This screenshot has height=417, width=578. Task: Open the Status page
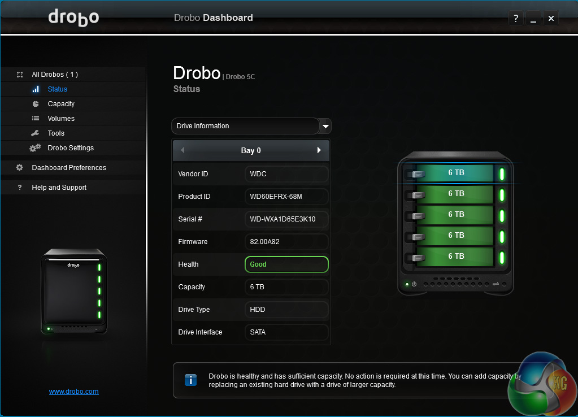pos(58,89)
